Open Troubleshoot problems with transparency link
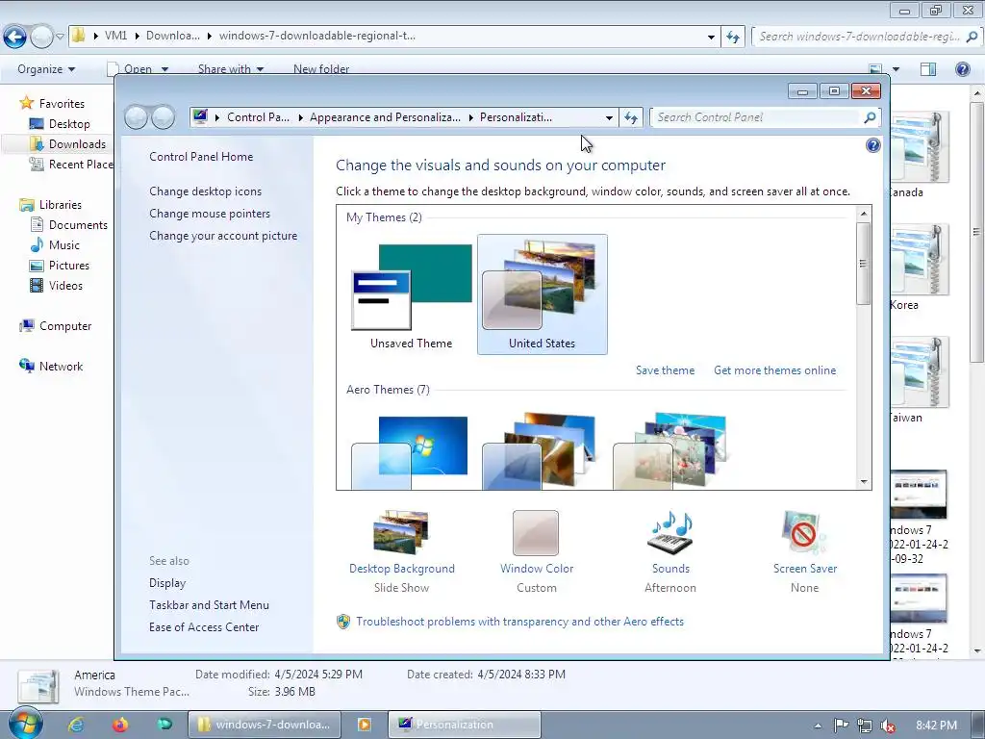This screenshot has height=739, width=985. pos(519,622)
